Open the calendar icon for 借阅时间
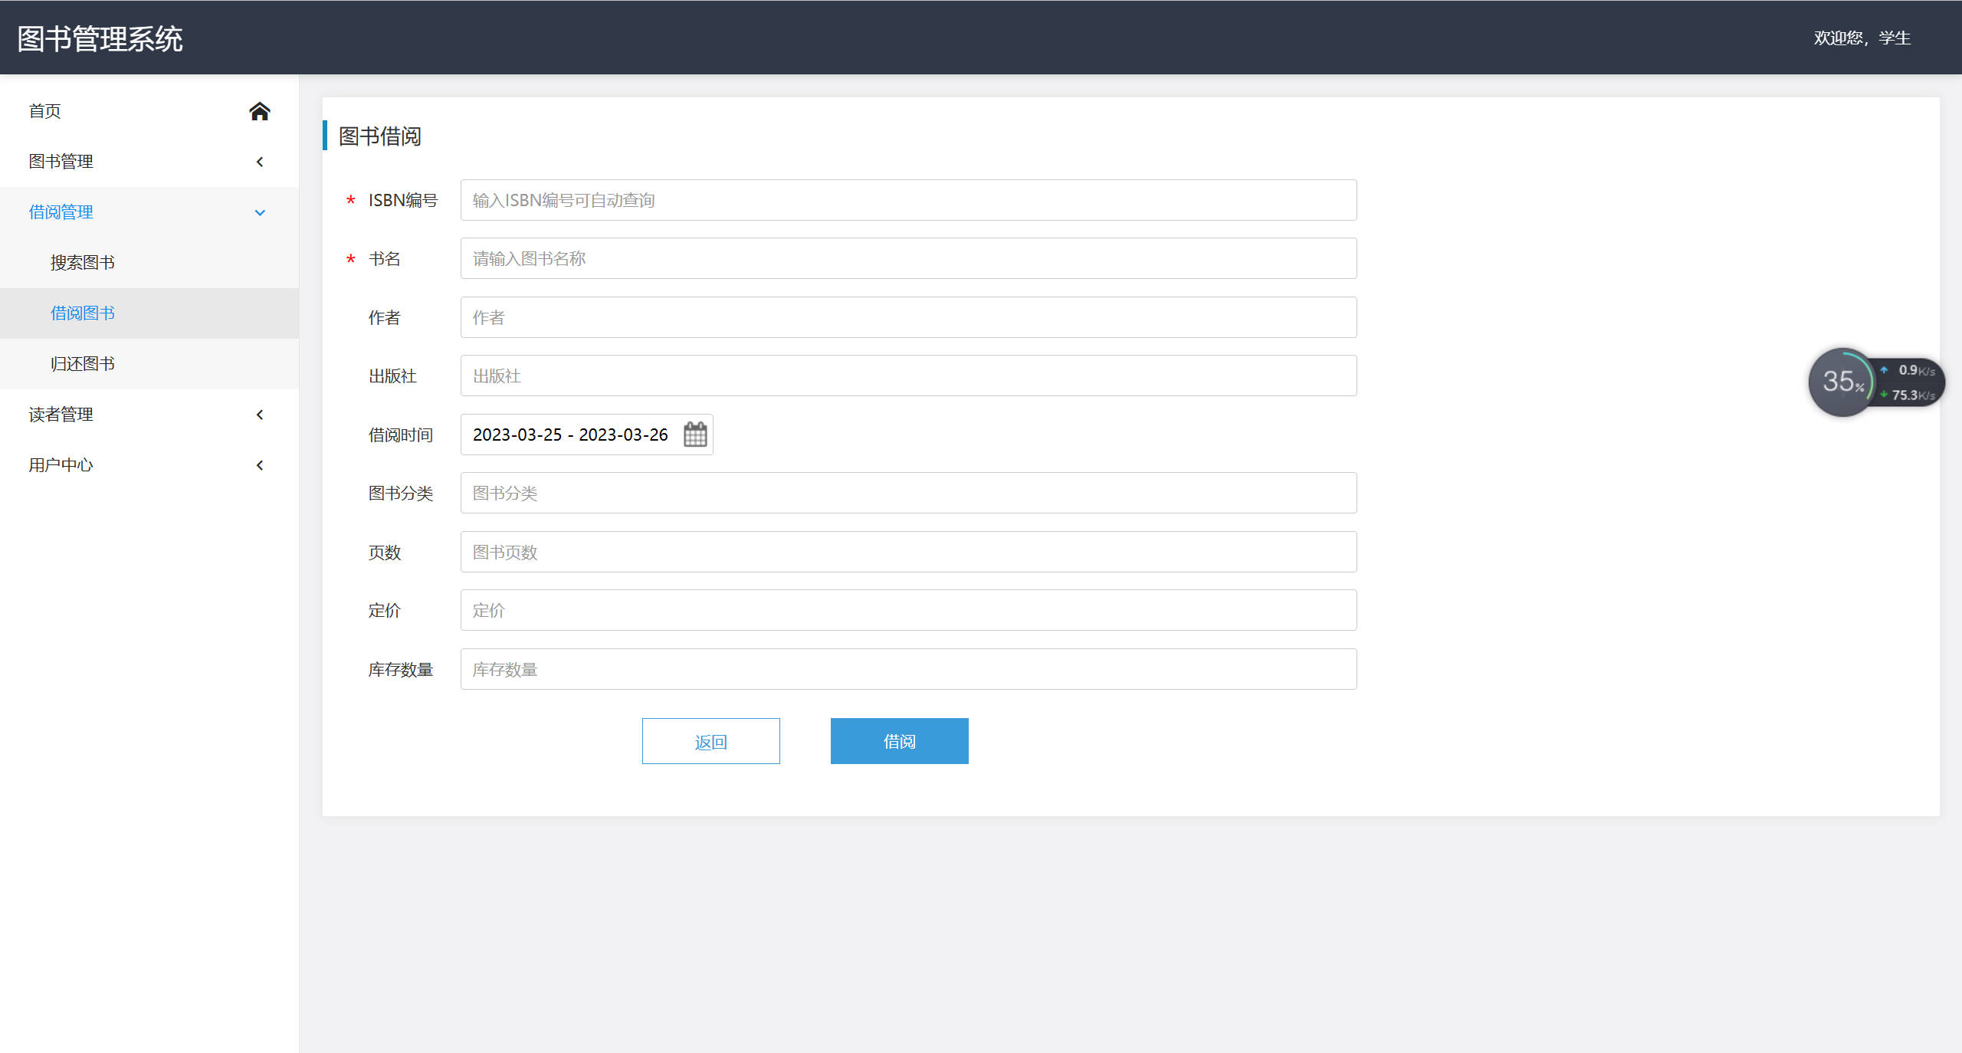 [694, 435]
